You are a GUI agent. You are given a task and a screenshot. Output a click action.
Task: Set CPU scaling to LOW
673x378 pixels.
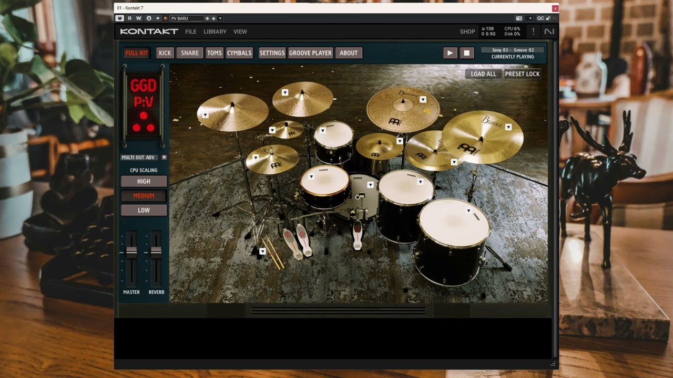(144, 210)
